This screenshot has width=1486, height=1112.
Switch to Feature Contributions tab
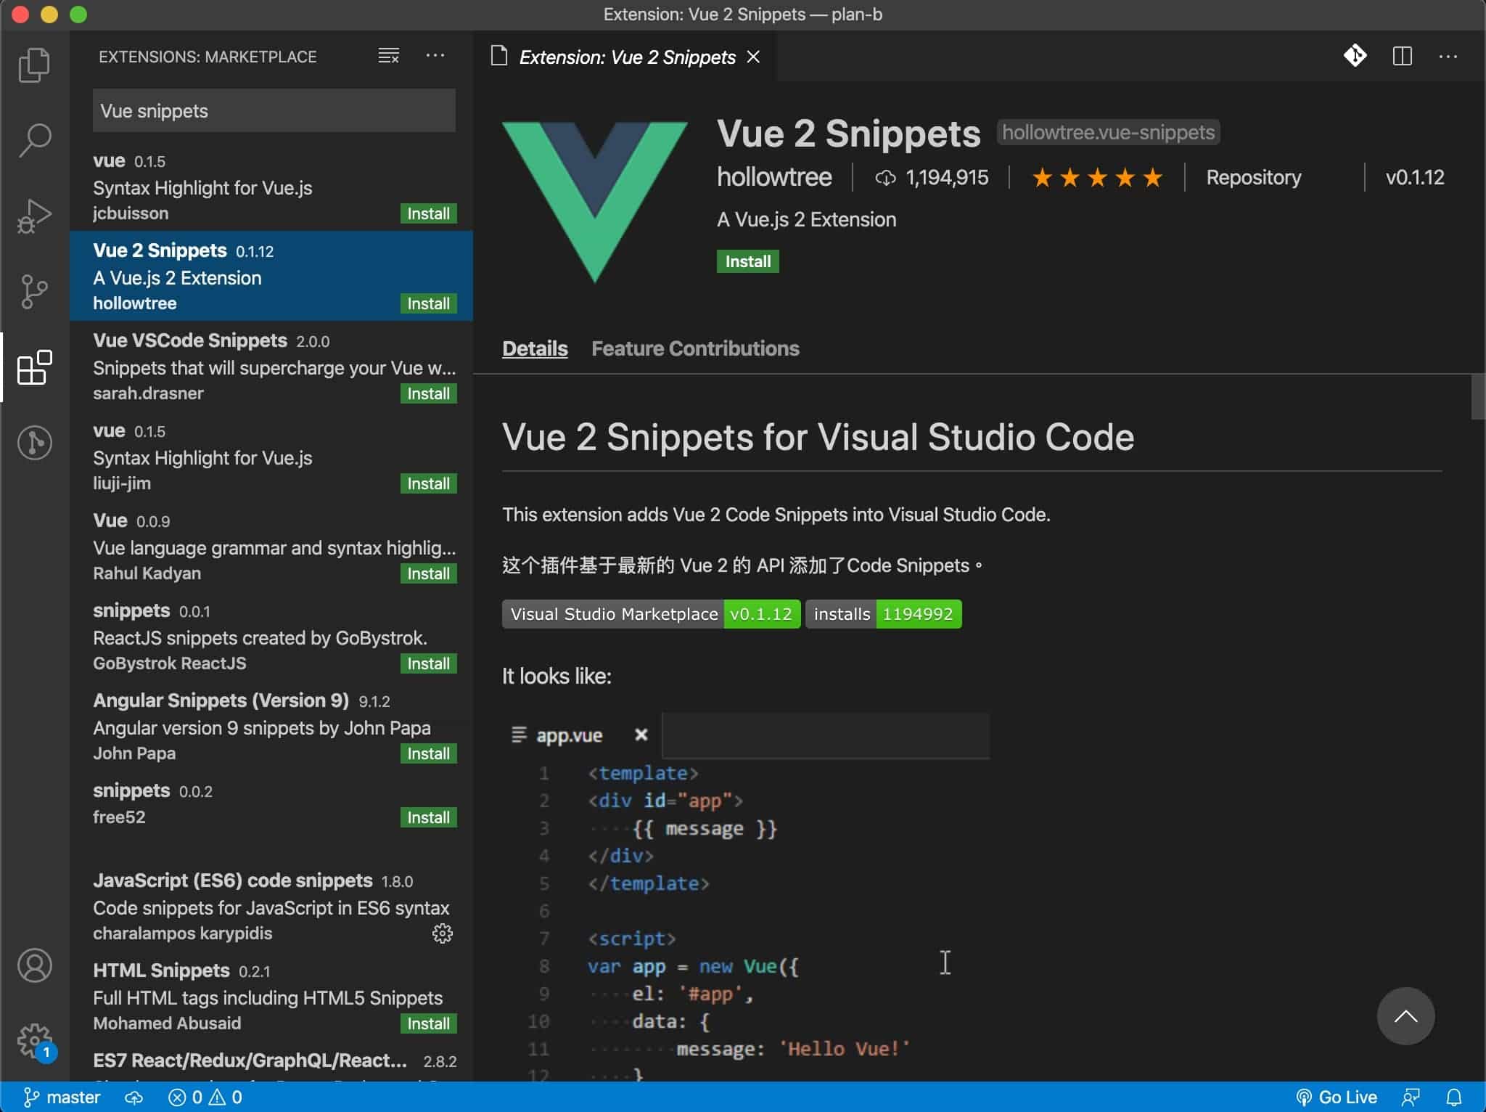tap(694, 348)
